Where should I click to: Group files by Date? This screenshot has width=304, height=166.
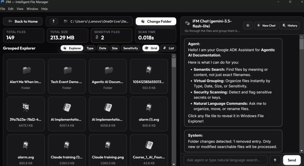point(103,48)
